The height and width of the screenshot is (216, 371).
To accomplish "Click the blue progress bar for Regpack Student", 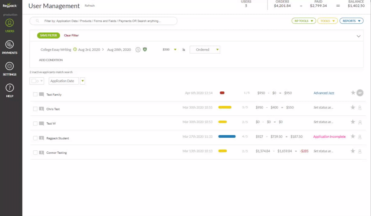I will pos(227,136).
